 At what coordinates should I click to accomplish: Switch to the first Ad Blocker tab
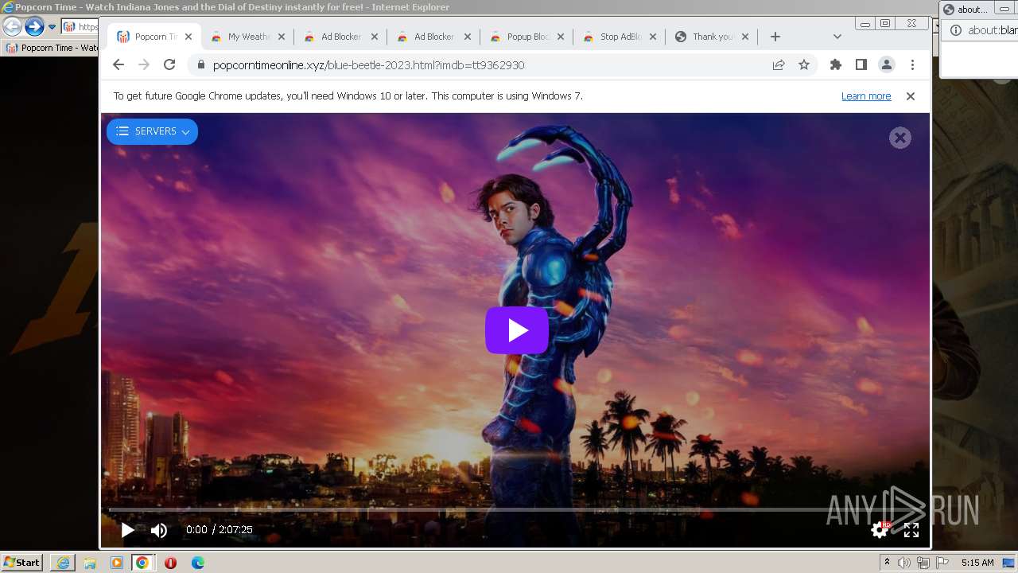[x=341, y=37]
